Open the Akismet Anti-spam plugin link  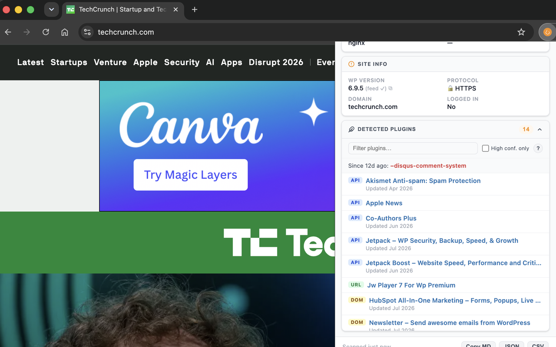423,181
